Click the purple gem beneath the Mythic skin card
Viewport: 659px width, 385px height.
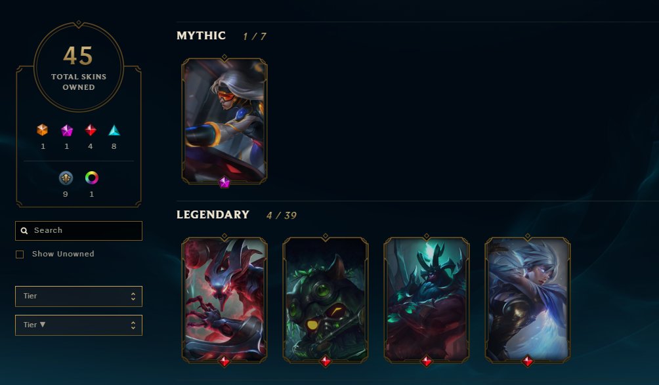coord(224,182)
